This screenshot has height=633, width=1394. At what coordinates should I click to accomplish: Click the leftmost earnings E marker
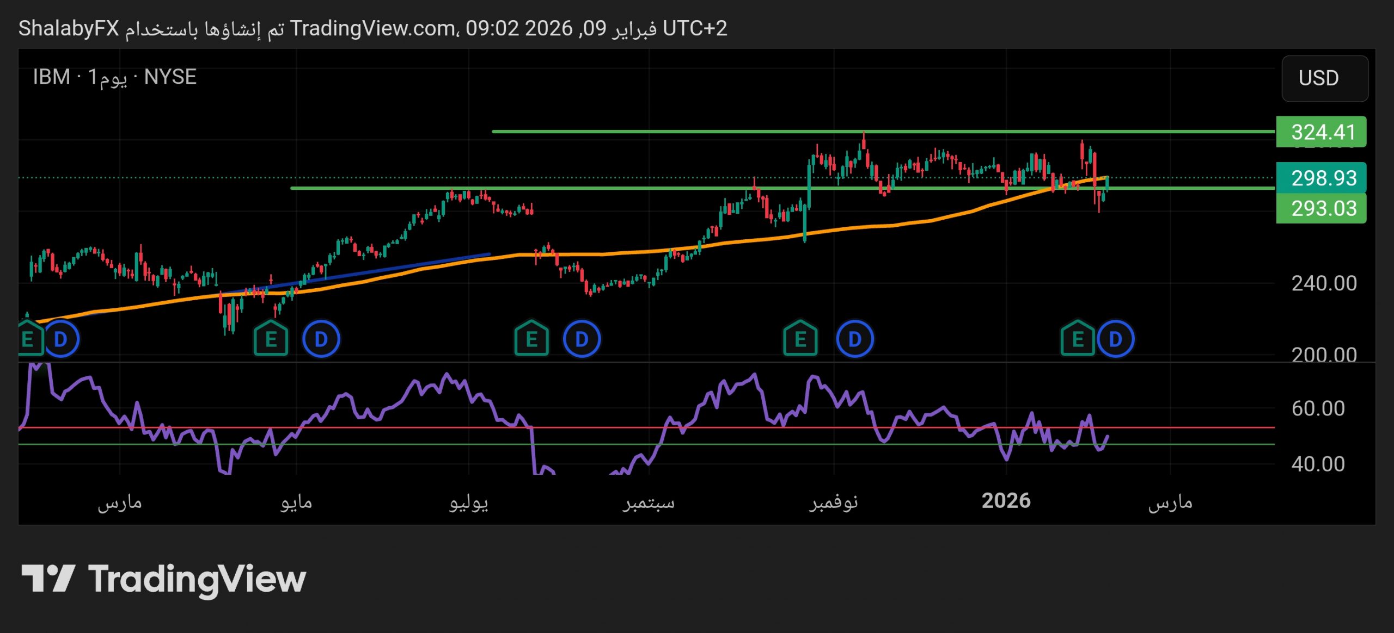tap(28, 339)
